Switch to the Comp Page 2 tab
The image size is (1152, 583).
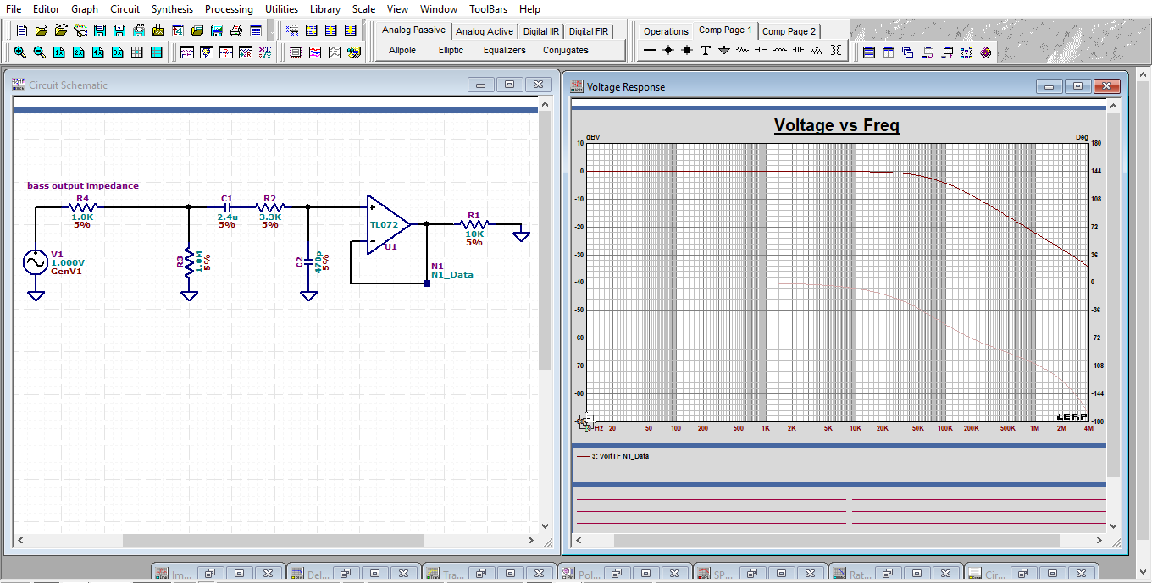pyautogui.click(x=789, y=31)
